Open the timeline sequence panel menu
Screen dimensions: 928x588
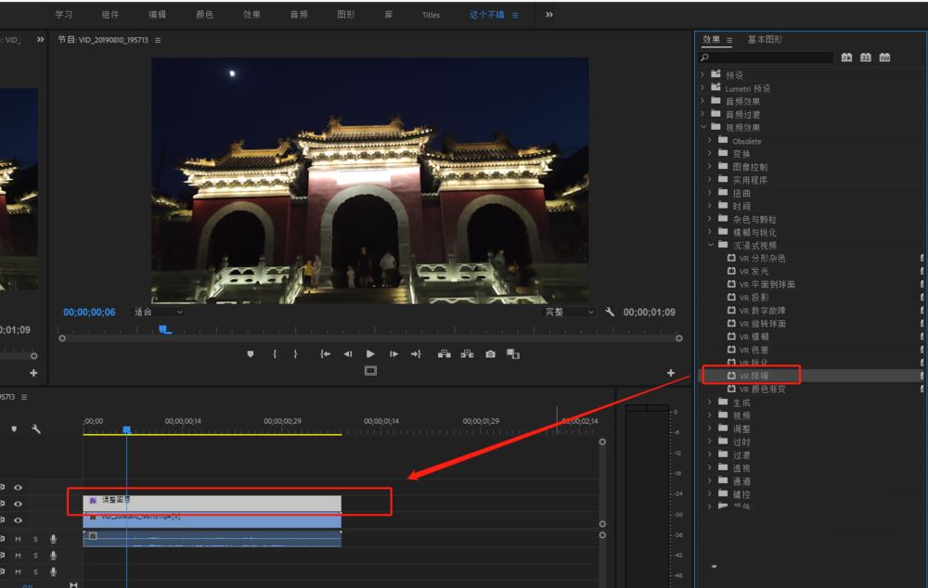pyautogui.click(x=24, y=397)
